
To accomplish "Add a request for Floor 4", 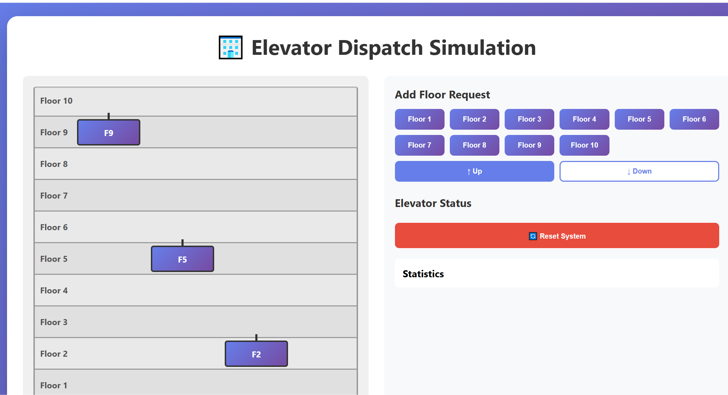I will [x=584, y=119].
